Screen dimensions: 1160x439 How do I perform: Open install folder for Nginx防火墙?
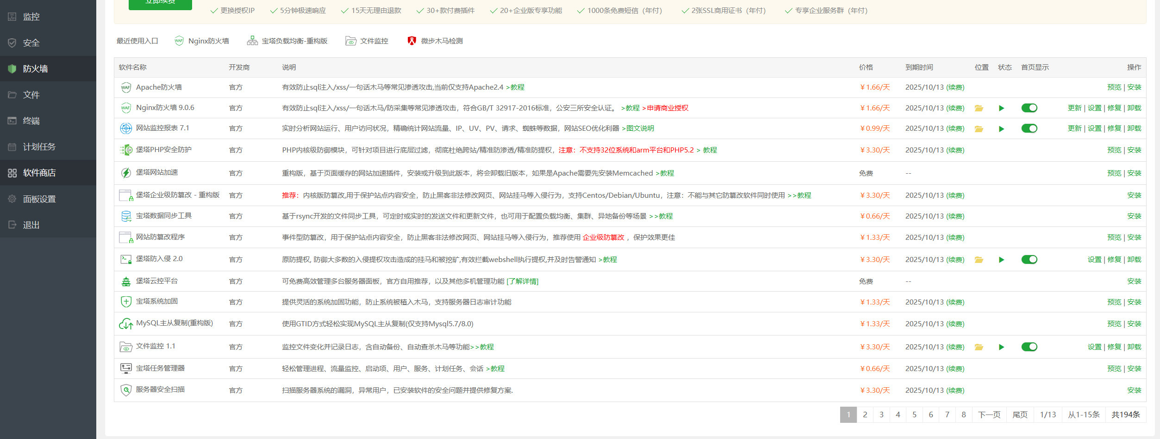tap(979, 108)
